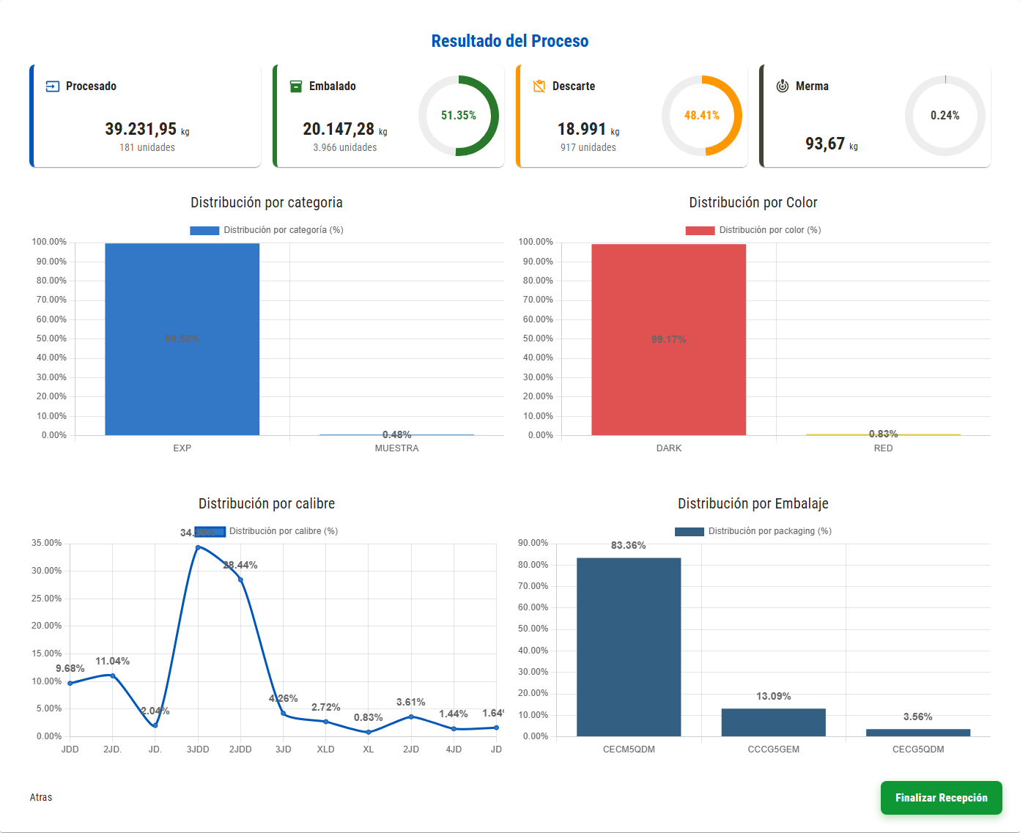Image resolution: width=1020 pixels, height=833 pixels.
Task: Click the 28.44% point on the calibre line
Action: click(240, 580)
